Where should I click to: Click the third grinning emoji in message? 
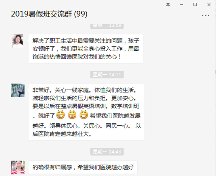[84, 115]
